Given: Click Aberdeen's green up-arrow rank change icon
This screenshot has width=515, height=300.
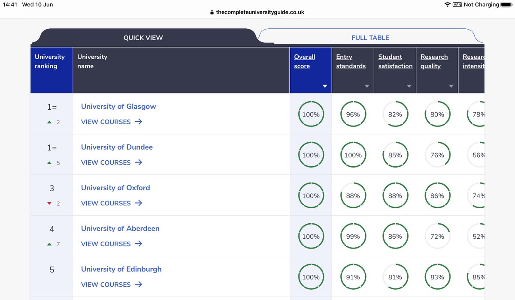Looking at the screenshot, I should click(49, 244).
